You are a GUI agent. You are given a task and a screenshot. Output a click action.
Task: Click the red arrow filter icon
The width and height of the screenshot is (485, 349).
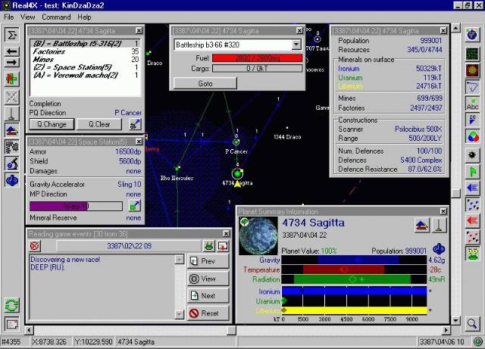472,221
